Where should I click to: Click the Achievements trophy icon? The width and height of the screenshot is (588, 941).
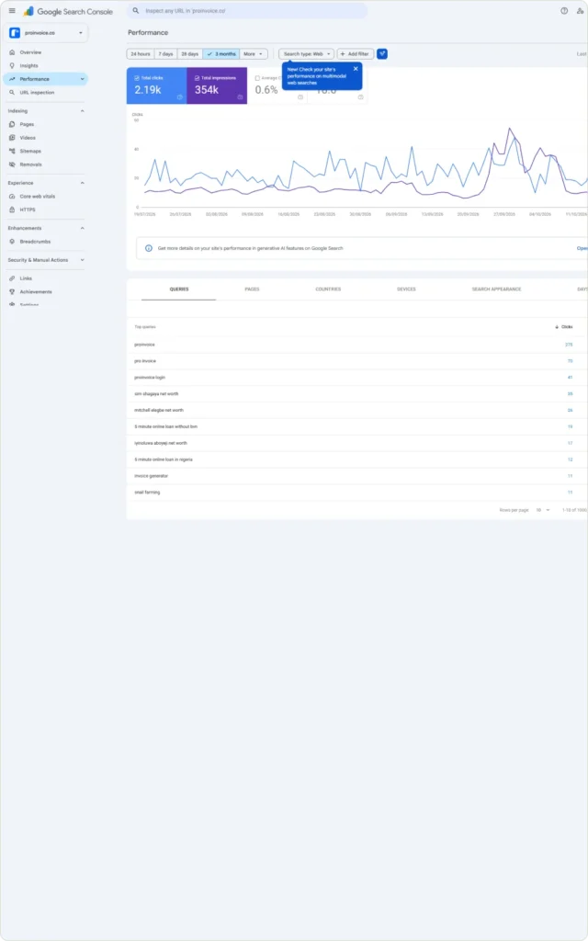click(x=12, y=291)
